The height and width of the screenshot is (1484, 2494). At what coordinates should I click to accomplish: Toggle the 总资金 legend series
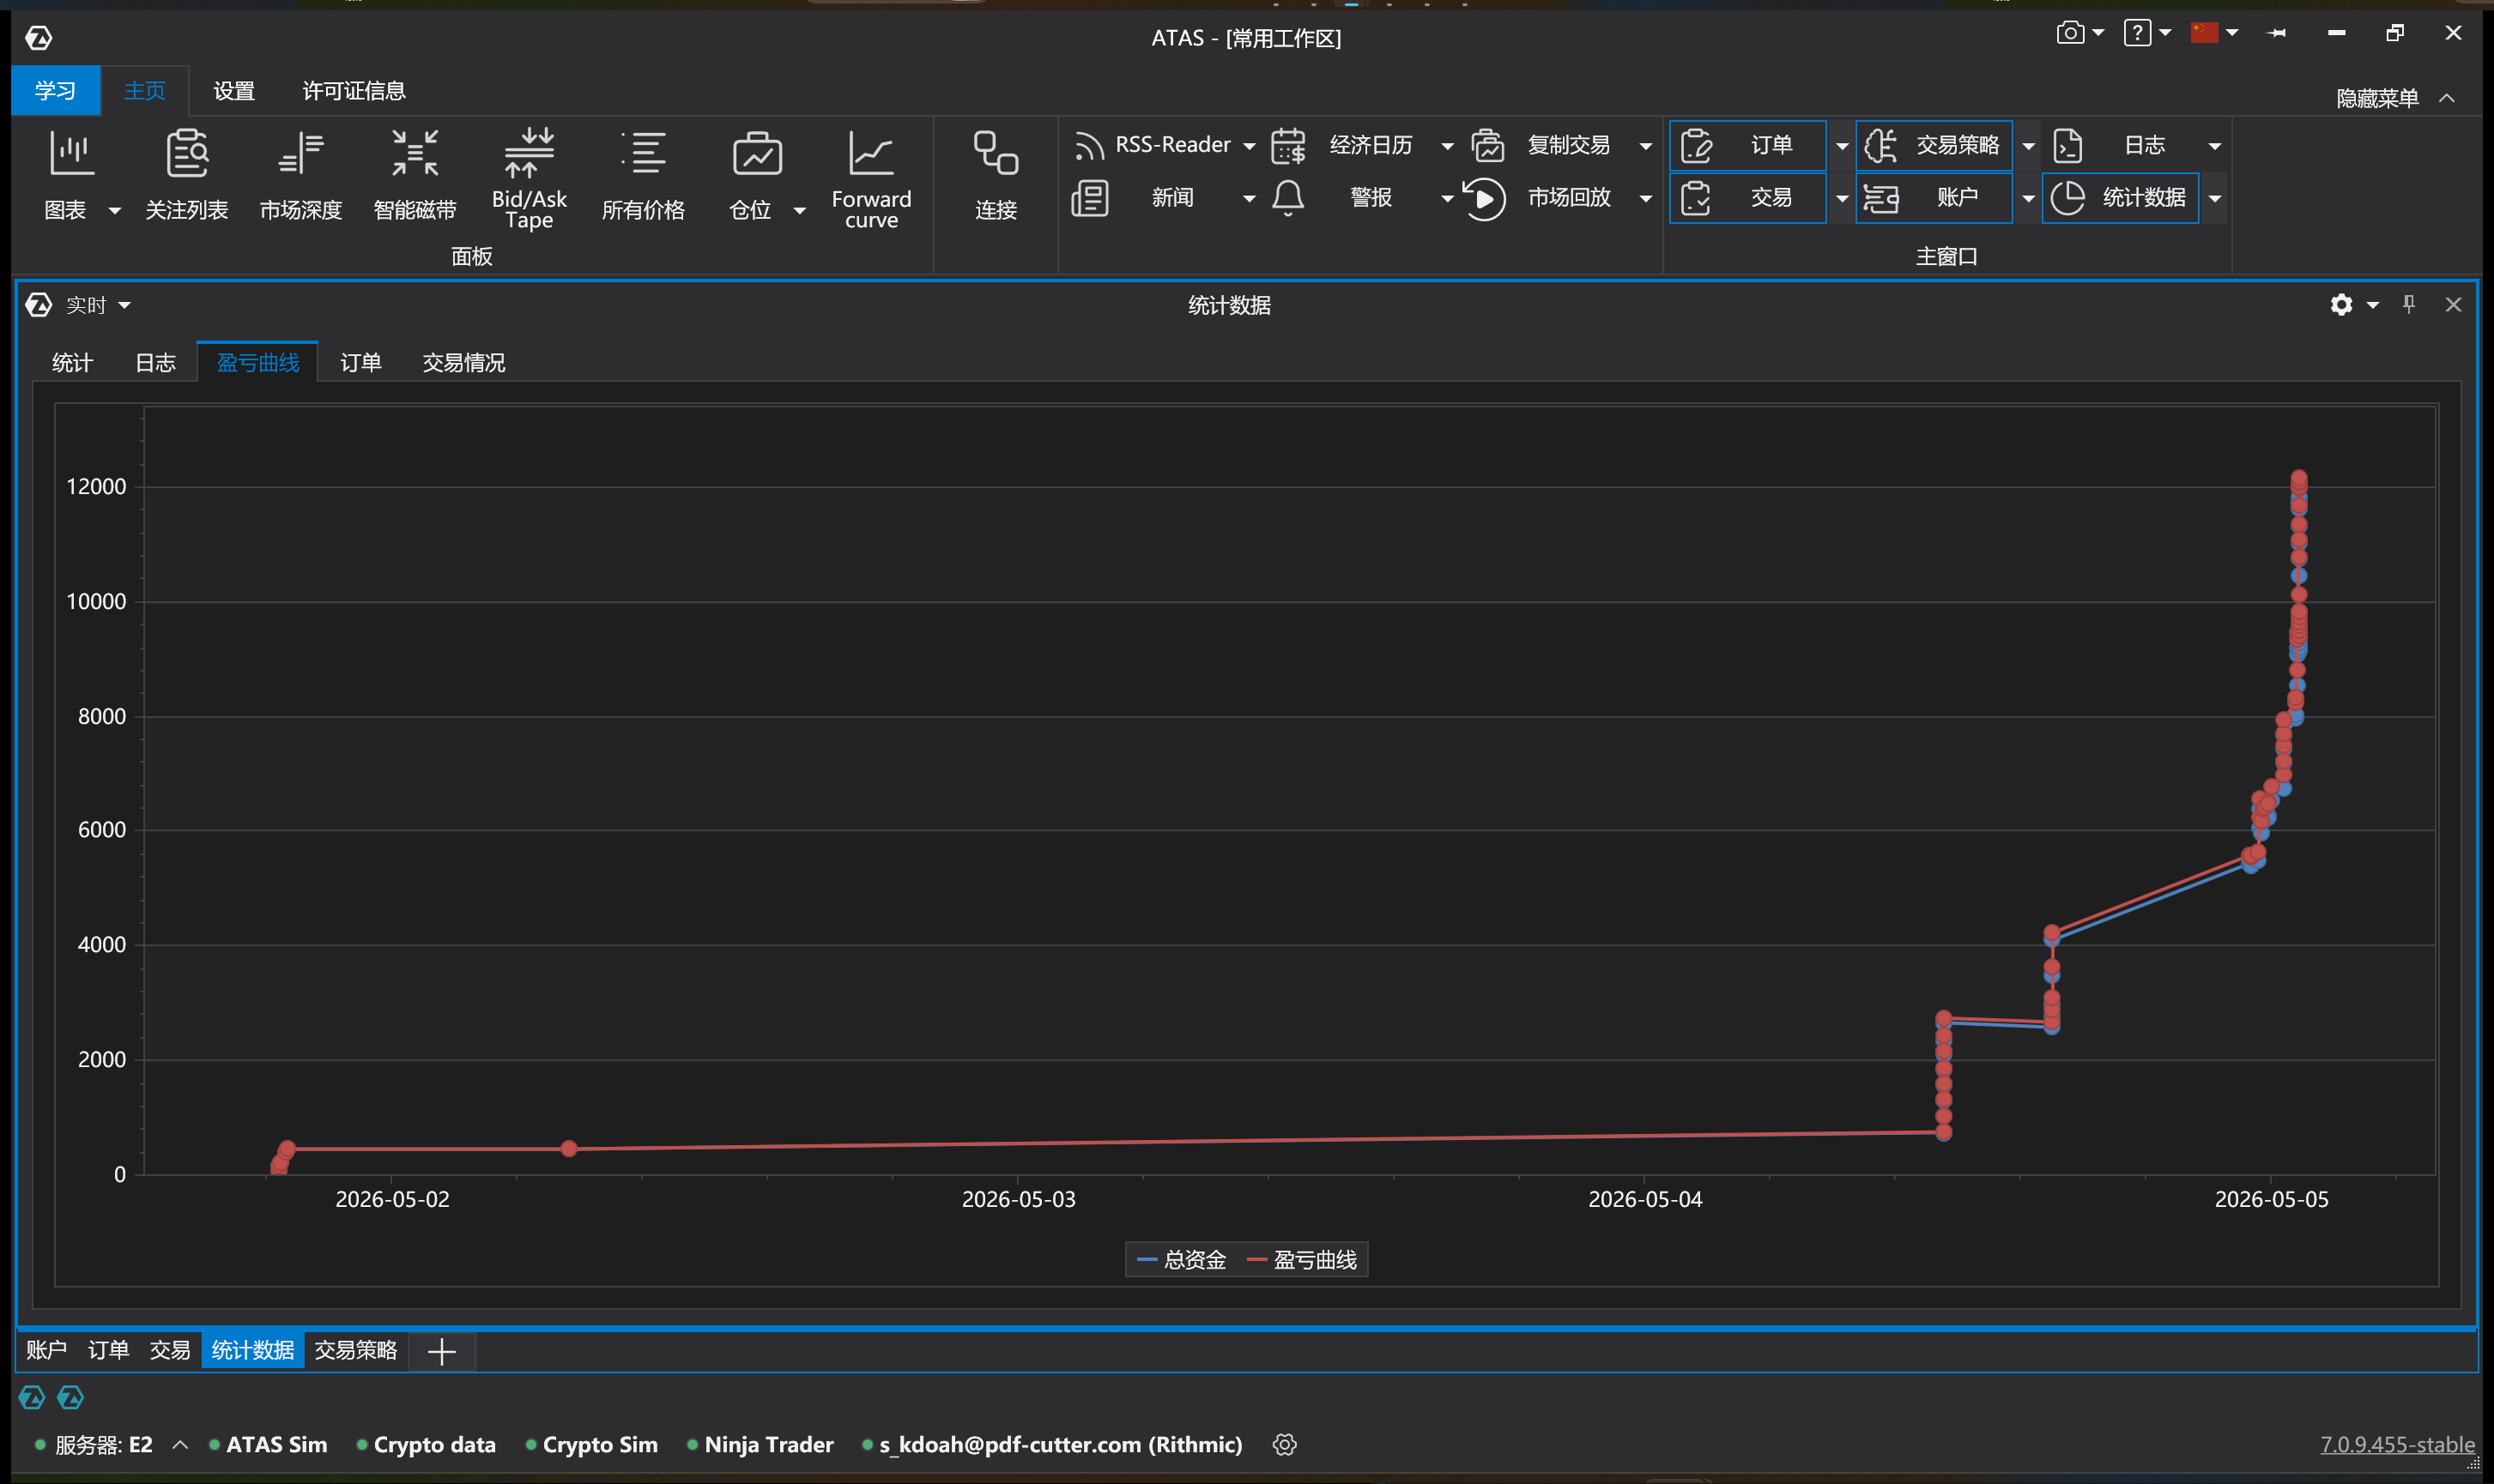[1182, 1259]
